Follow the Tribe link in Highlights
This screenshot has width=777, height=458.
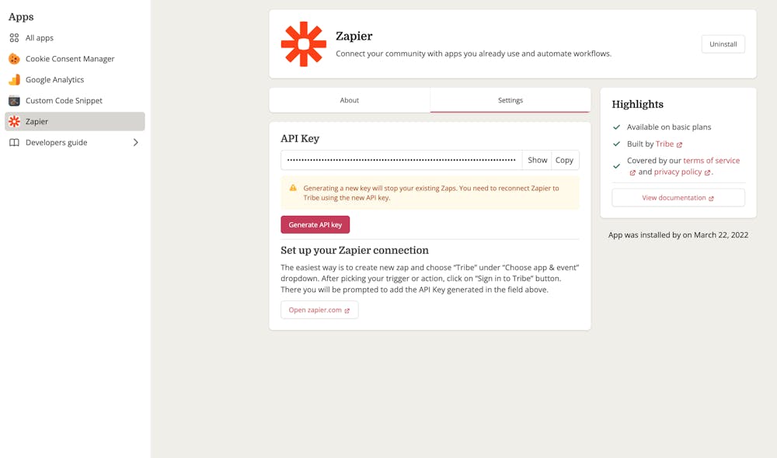click(665, 144)
